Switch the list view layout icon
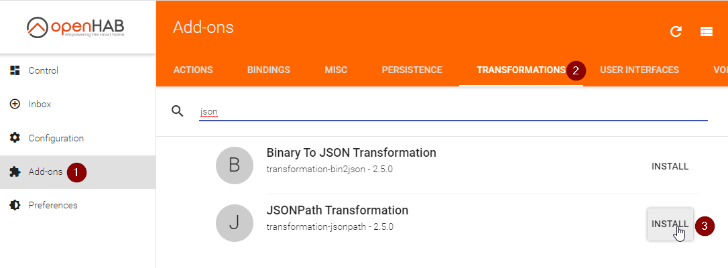 click(x=706, y=31)
